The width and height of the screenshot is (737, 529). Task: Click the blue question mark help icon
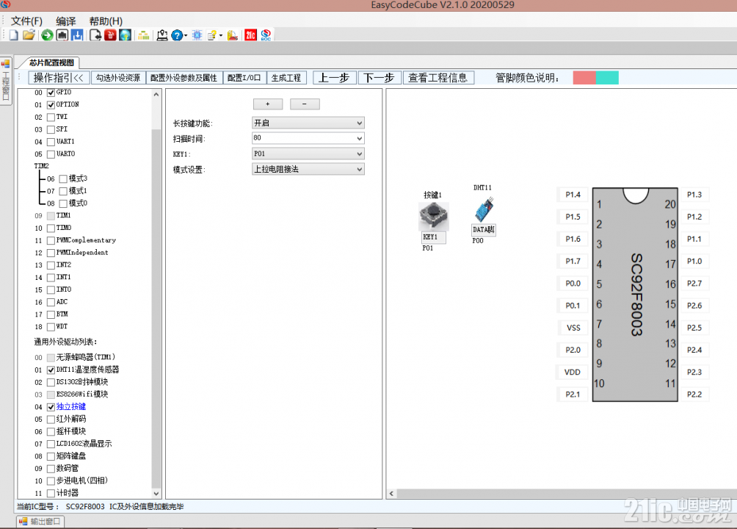coord(177,35)
